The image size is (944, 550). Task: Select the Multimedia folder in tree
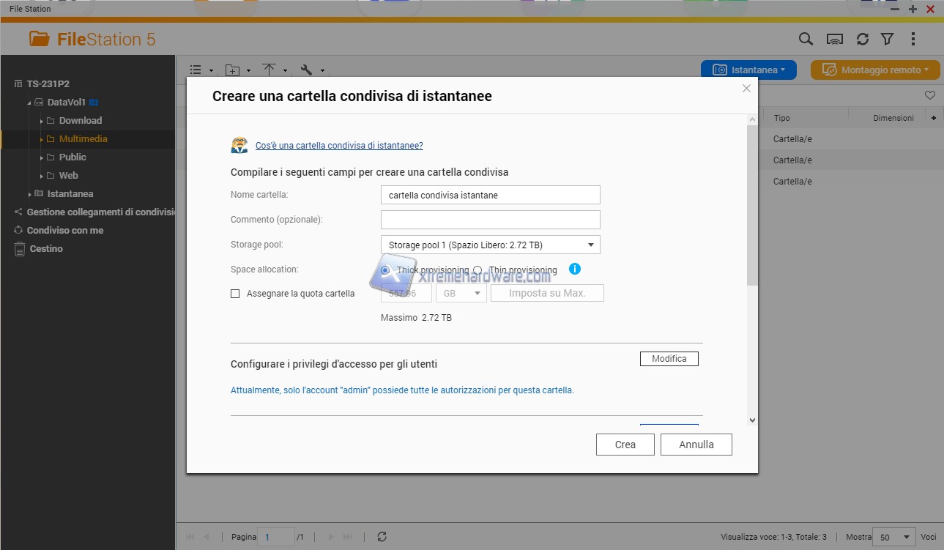tap(83, 139)
